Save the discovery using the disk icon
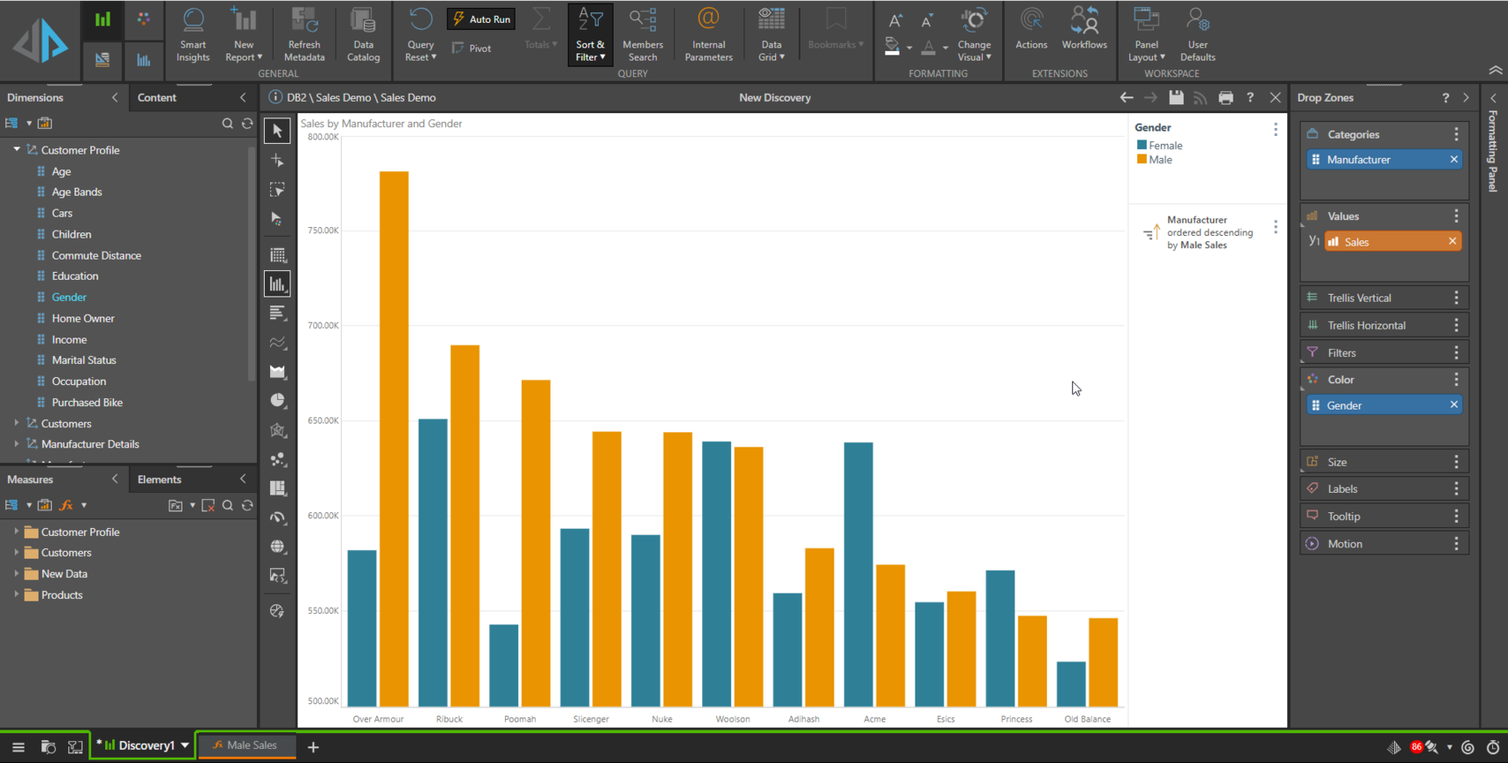 coord(1176,97)
